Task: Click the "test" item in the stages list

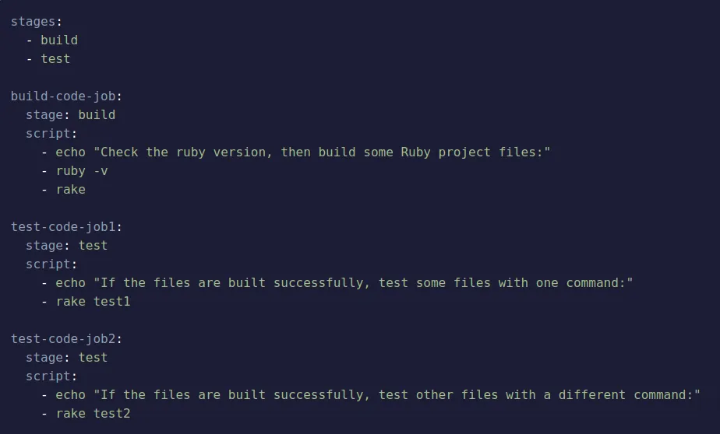Action: coord(55,58)
